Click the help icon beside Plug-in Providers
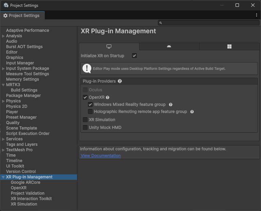This screenshot has height=211, width=261. (120, 81)
